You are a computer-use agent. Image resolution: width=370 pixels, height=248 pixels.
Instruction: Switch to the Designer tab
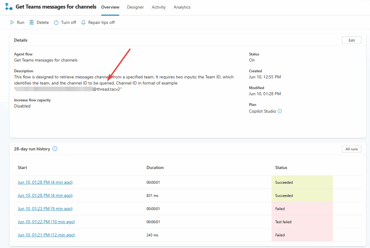click(135, 7)
